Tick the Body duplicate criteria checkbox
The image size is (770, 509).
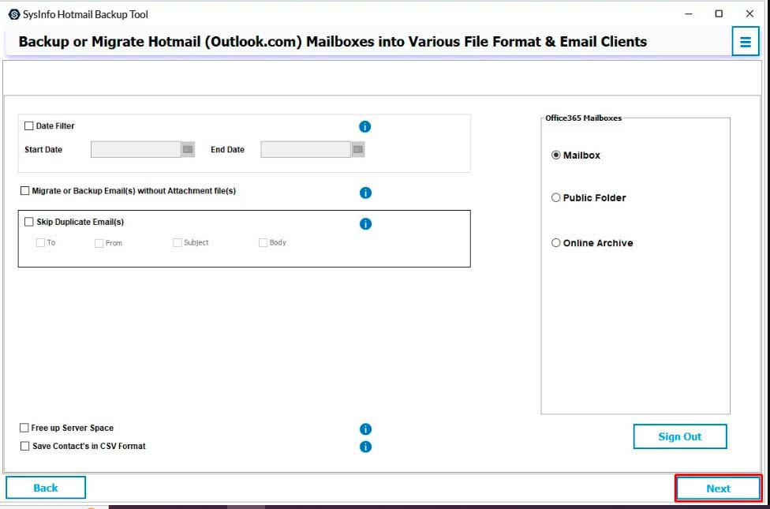click(263, 242)
